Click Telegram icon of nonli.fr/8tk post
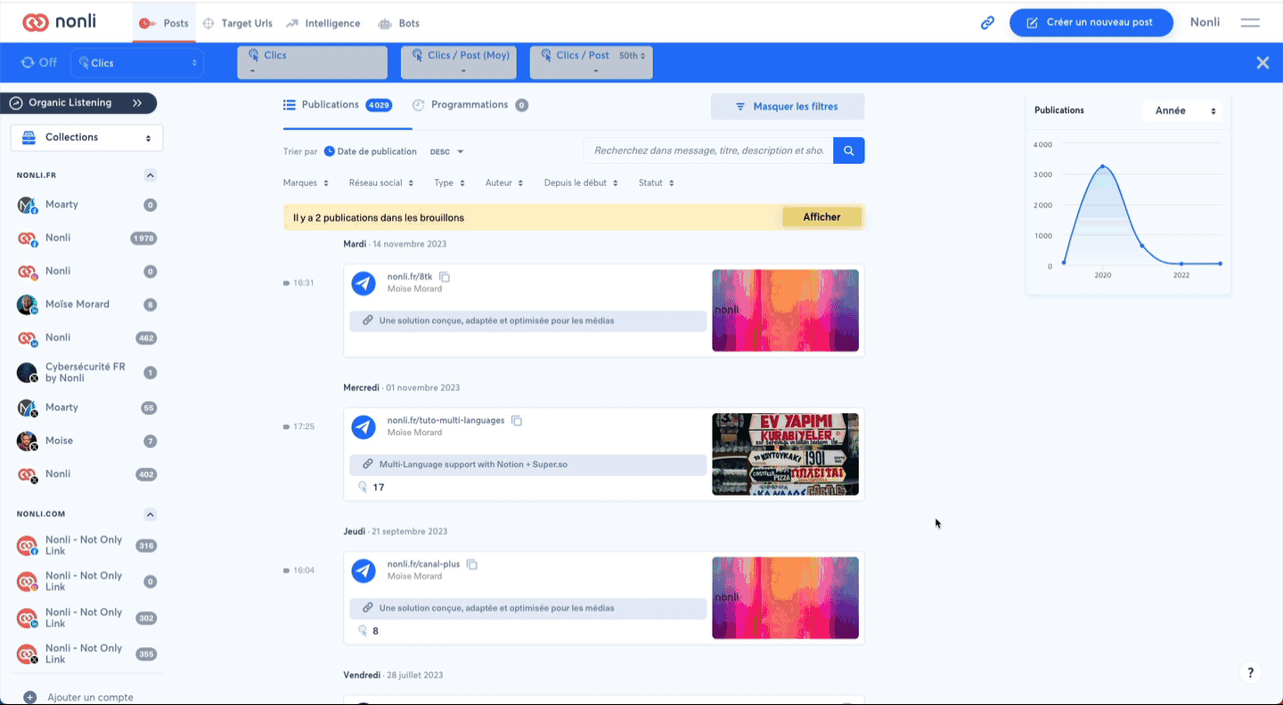The image size is (1283, 705). click(x=363, y=283)
